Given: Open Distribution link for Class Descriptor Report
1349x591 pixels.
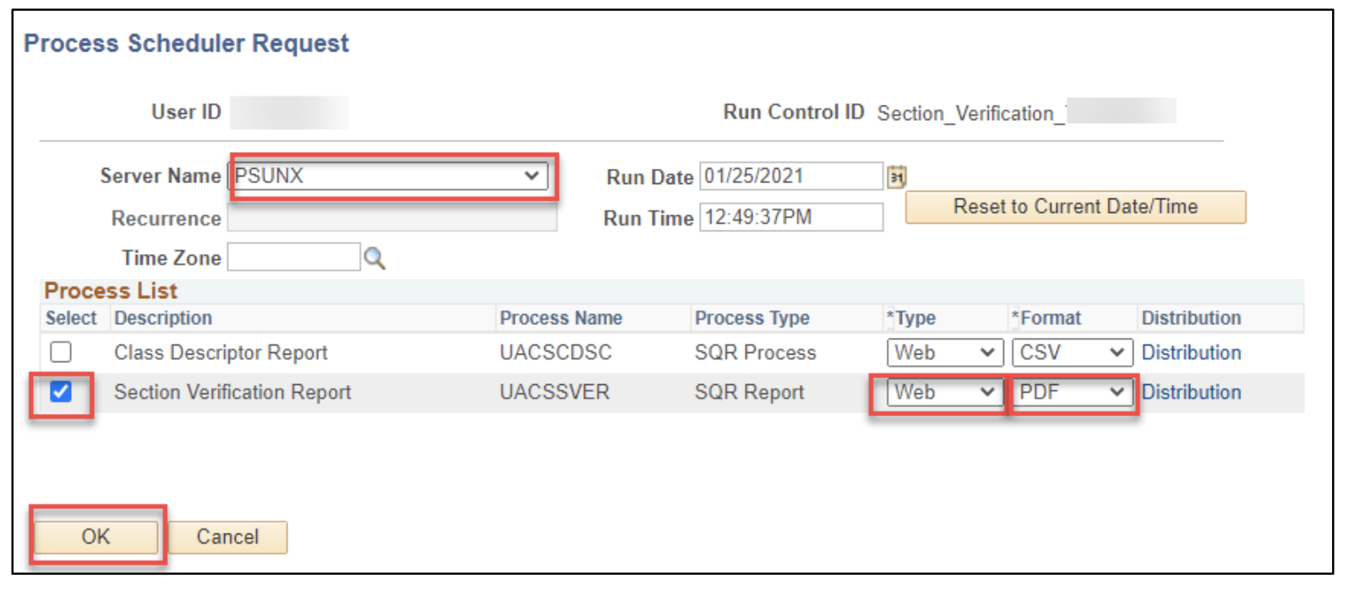Looking at the screenshot, I should tap(1191, 353).
